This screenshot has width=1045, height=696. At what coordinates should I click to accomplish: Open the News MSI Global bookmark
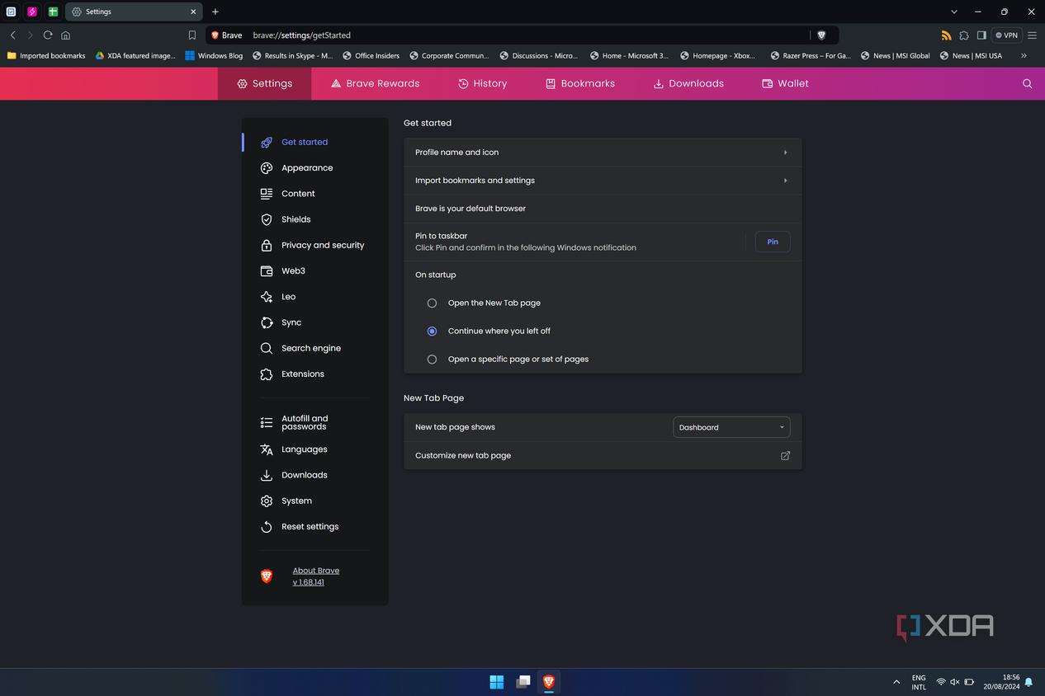pos(895,55)
